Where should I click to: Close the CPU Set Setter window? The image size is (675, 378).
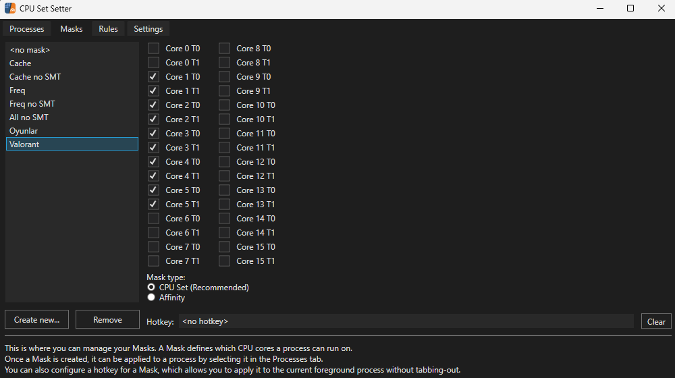coord(661,9)
